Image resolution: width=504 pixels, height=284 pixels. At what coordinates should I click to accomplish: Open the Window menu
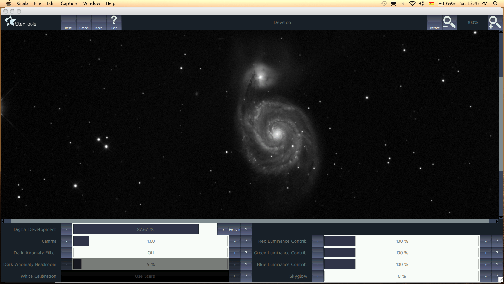(92, 3)
